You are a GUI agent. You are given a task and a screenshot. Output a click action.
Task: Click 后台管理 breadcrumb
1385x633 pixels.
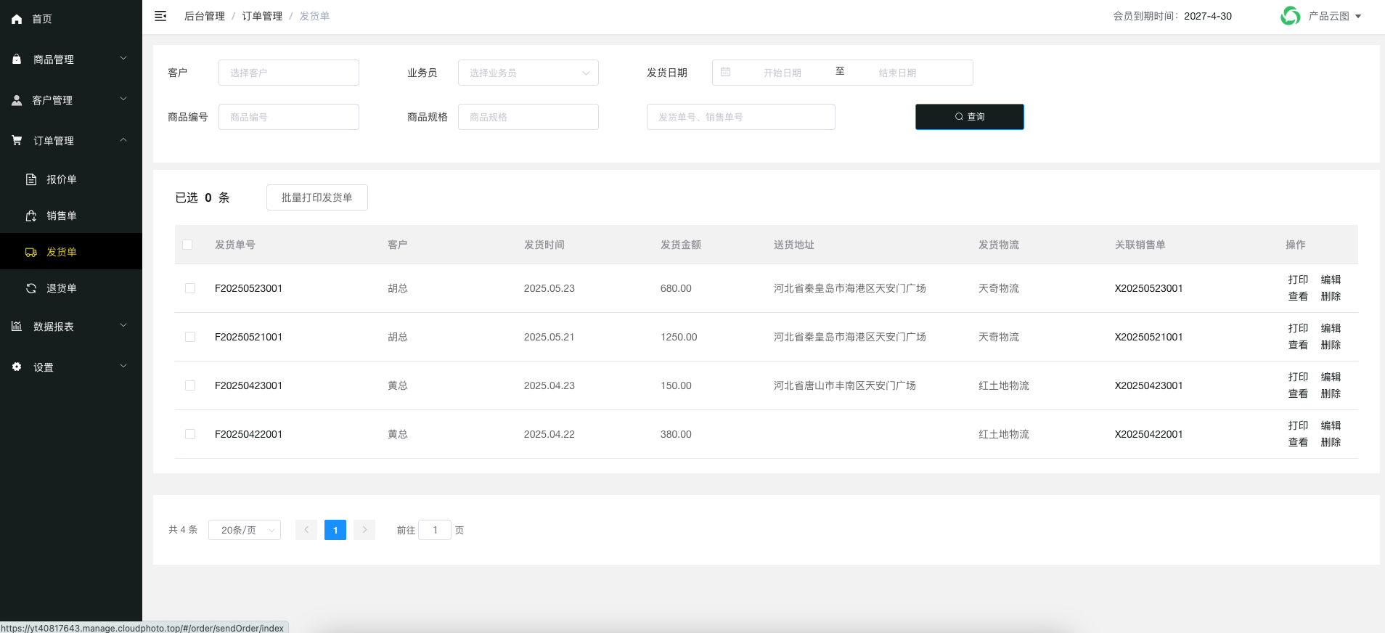[x=205, y=16]
